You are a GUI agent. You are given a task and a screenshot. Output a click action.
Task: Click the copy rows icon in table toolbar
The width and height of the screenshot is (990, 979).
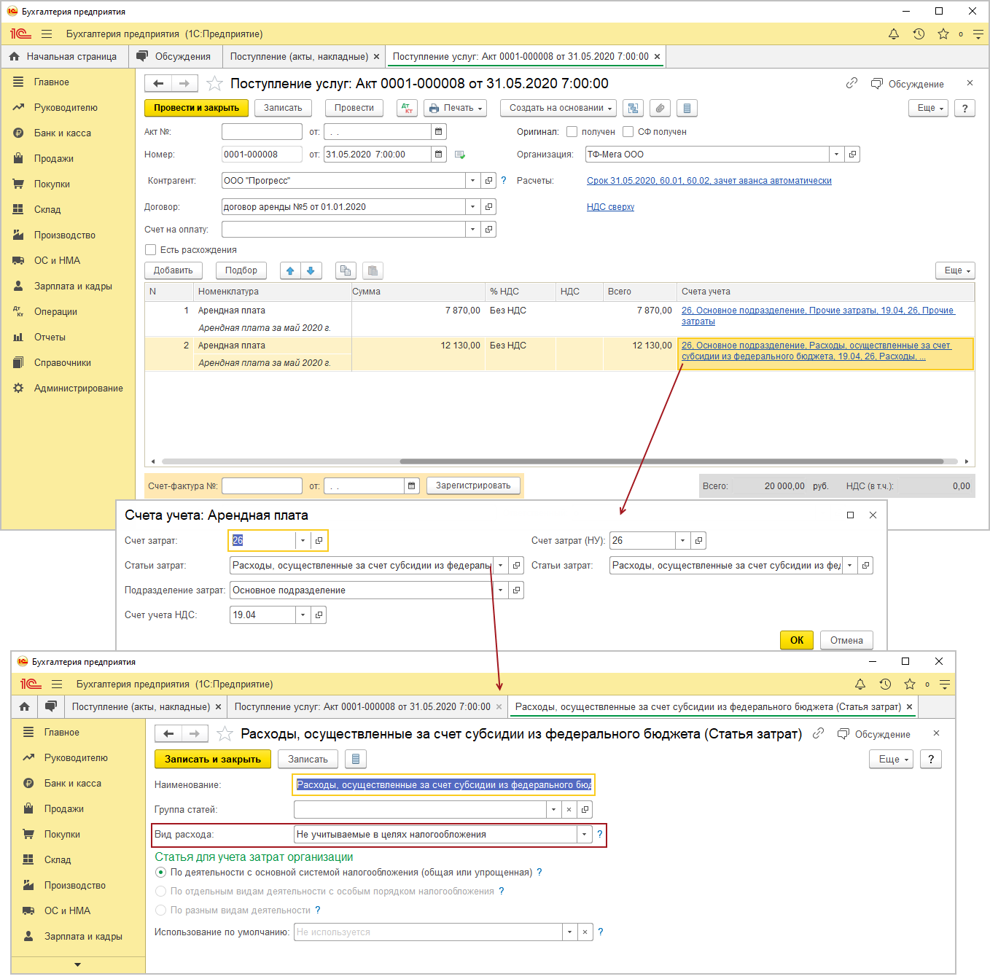(346, 270)
